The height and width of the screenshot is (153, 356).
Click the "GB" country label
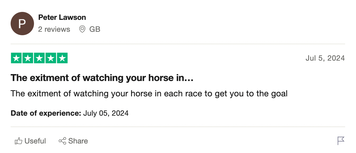click(95, 29)
